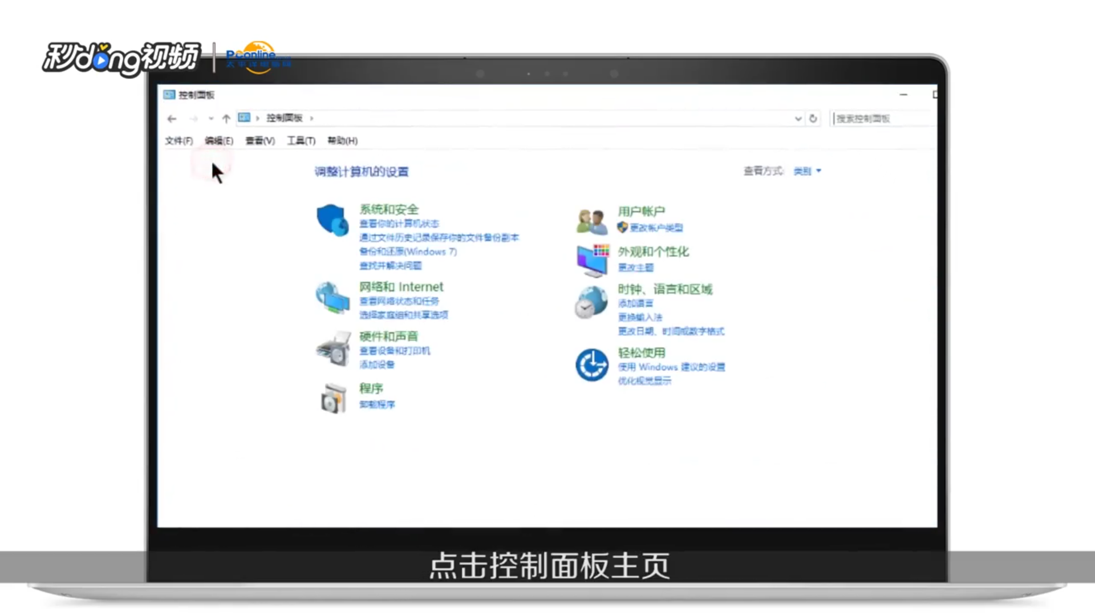Expand chevron after 控制面板 in breadcrumb
Viewport: 1095px width, 616px height.
point(311,118)
